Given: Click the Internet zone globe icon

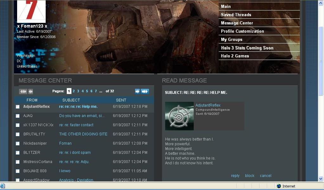Looking at the screenshot, I should tap(279, 186).
